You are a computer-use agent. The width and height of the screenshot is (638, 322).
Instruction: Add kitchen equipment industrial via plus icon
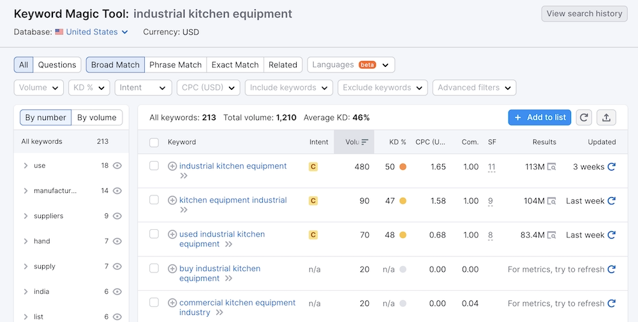[172, 200]
